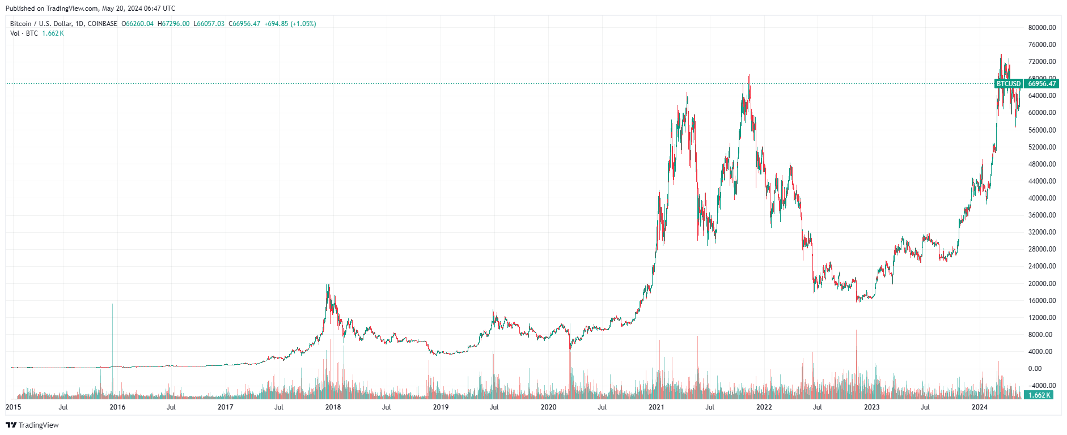Image resolution: width=1067 pixels, height=435 pixels.
Task: Click the 52000.00 price axis label
Action: pyautogui.click(x=1042, y=147)
